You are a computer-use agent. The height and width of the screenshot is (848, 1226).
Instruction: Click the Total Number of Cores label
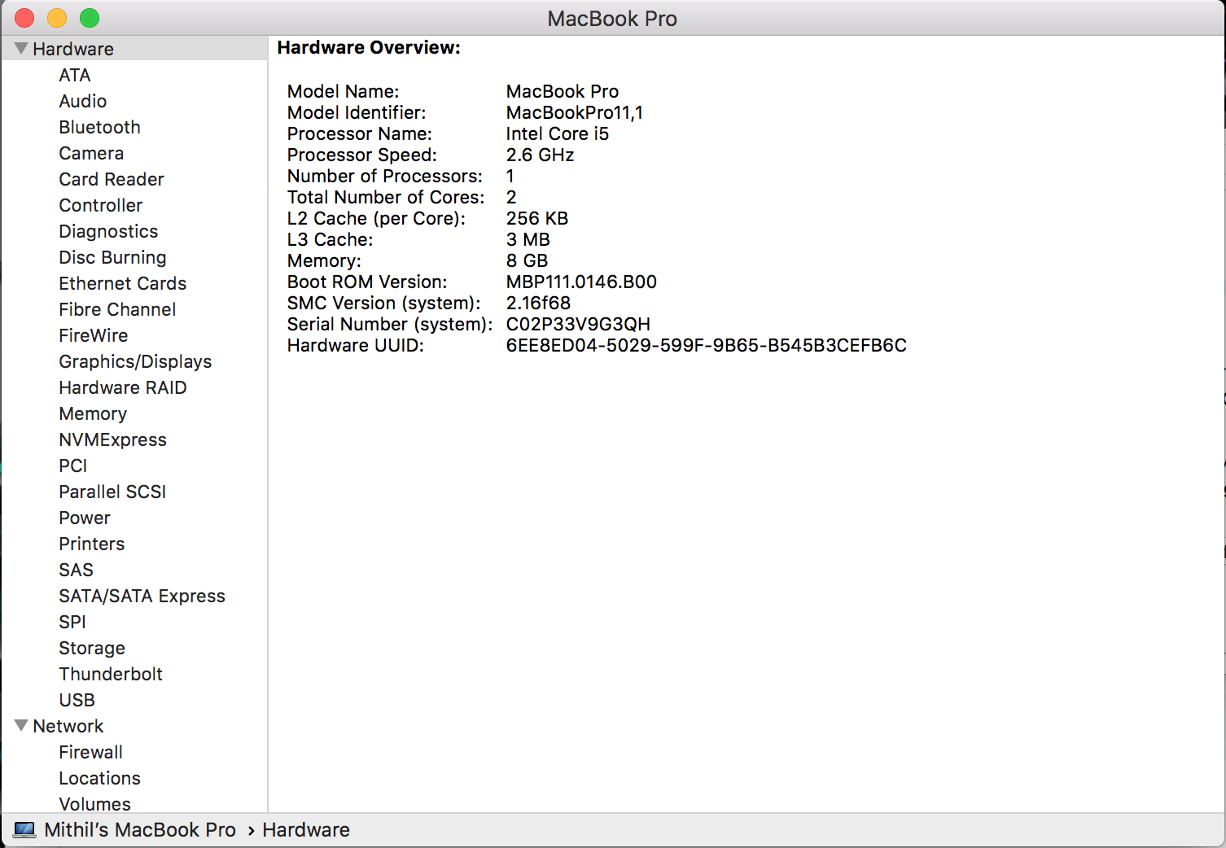tap(386, 197)
